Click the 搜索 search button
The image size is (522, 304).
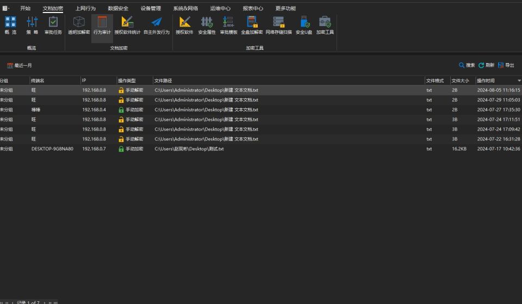tap(467, 65)
